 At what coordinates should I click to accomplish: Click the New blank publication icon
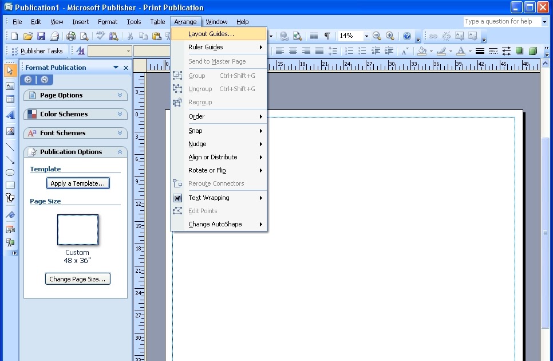click(14, 36)
